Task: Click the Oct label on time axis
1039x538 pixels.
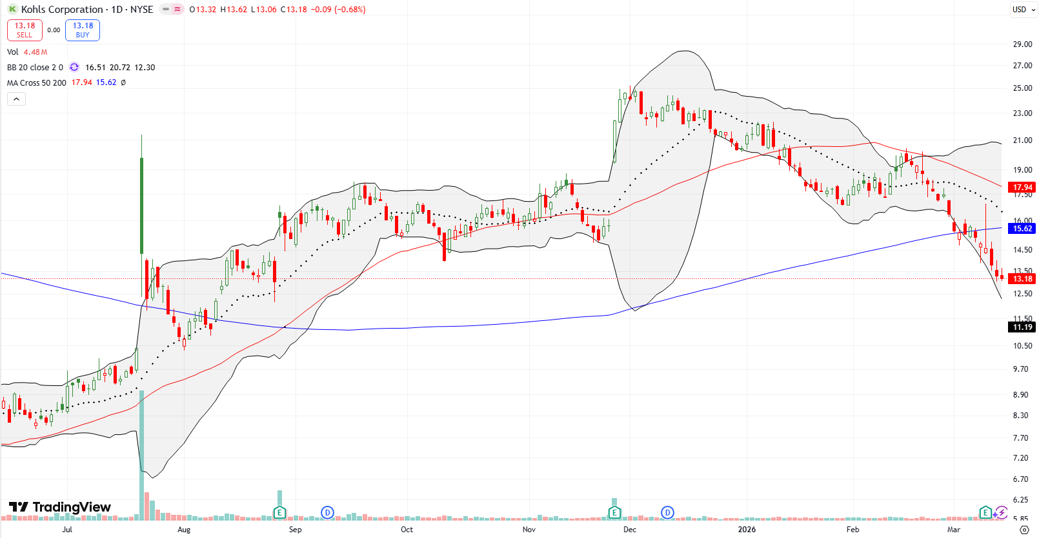Action: coord(407,530)
